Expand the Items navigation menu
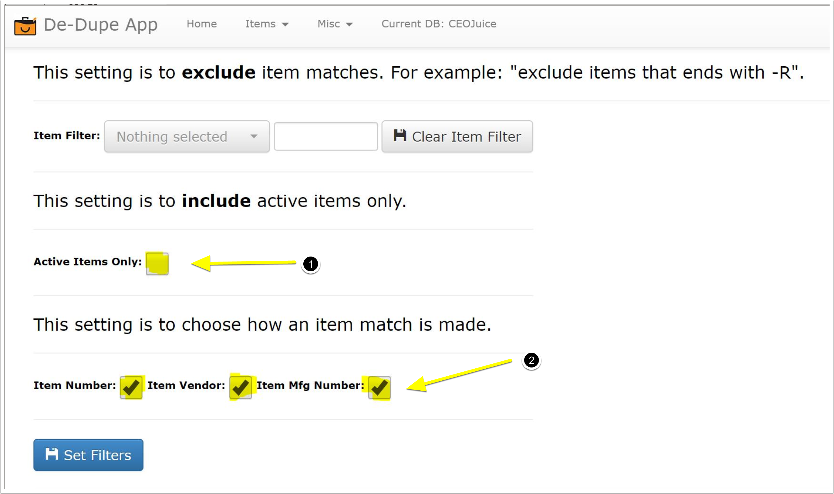This screenshot has height=494, width=834. click(267, 24)
